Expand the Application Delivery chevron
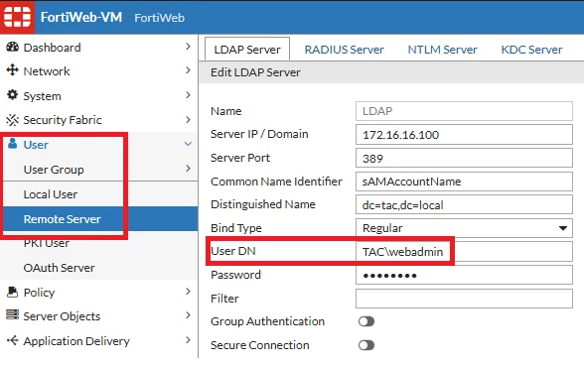 pyautogui.click(x=188, y=339)
